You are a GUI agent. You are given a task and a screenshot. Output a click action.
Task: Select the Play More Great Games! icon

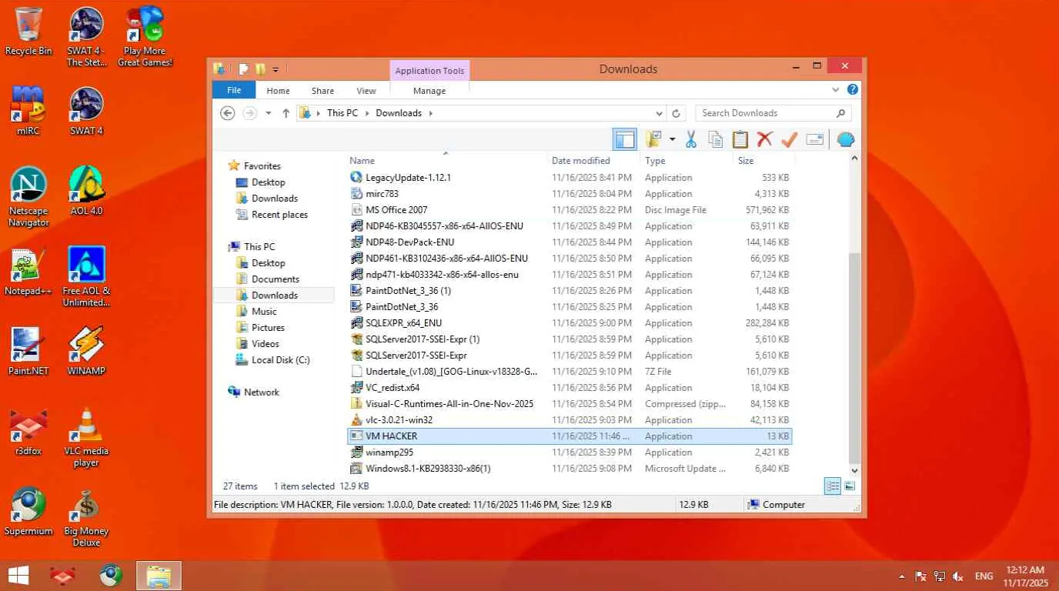pos(145,37)
